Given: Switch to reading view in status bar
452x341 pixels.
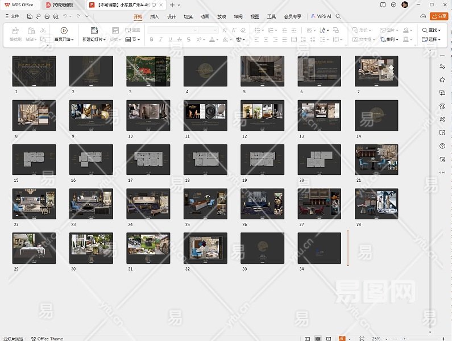Looking at the screenshot, I should click(328, 339).
